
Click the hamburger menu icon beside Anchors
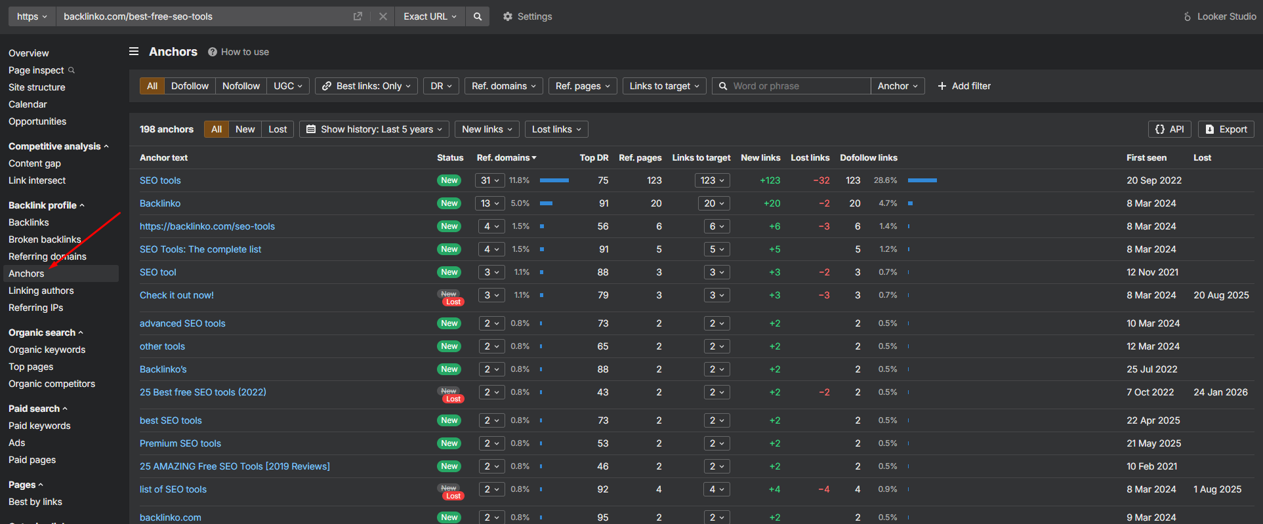tap(134, 51)
